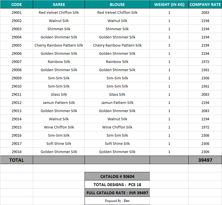Screen dimensions: 222x205
Task: Select the Shimmer Silk saree cell in row 29003
Action: pos(59,29)
